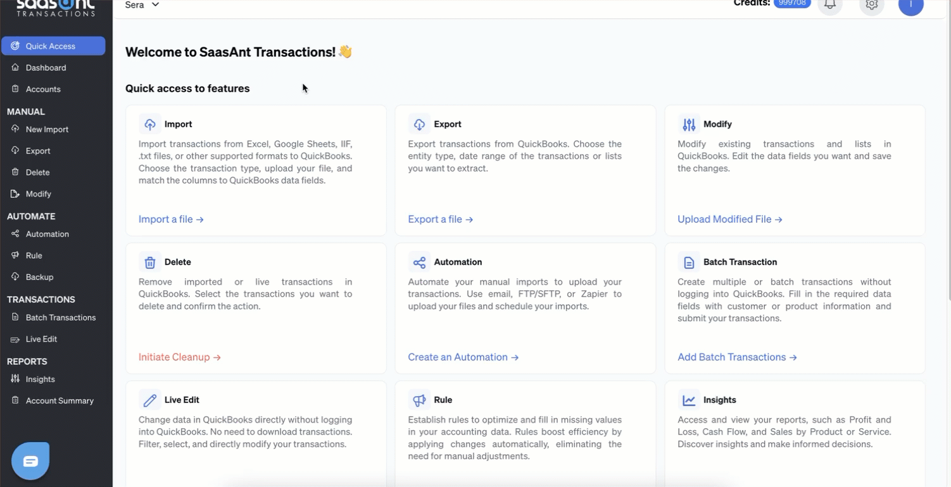This screenshot has height=487, width=951.
Task: Click the Insights card chart icon
Action: point(689,400)
